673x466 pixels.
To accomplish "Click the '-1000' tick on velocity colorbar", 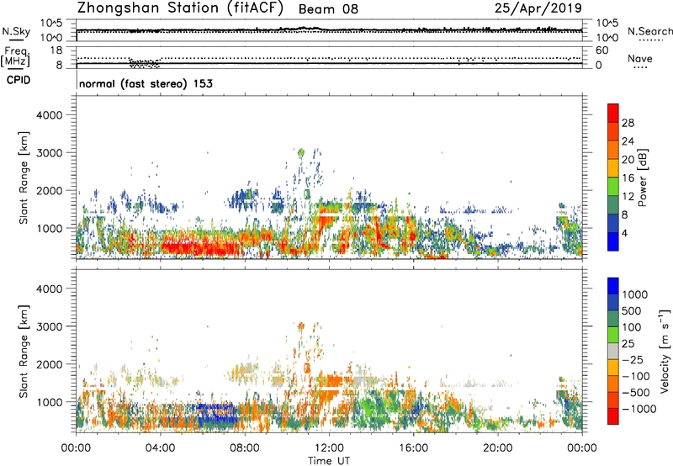I will point(639,409).
